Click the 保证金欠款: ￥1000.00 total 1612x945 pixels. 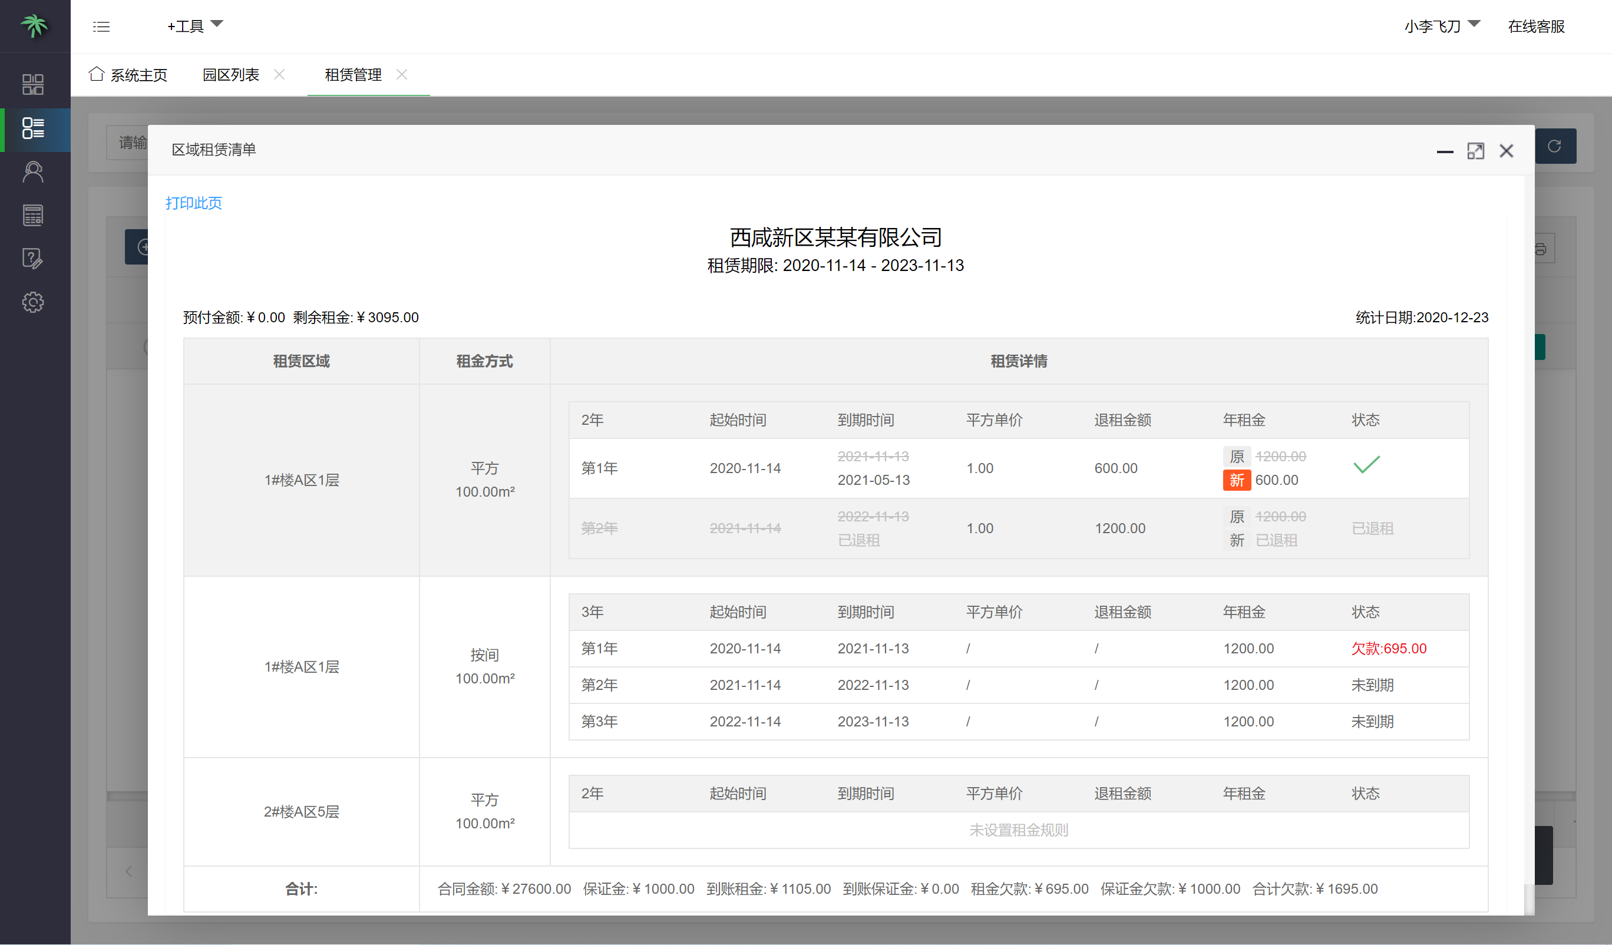[1170, 888]
